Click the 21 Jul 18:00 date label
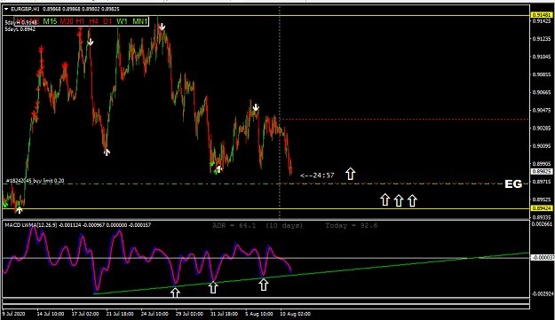Image resolution: width=555 pixels, height=320 pixels. coord(120,314)
